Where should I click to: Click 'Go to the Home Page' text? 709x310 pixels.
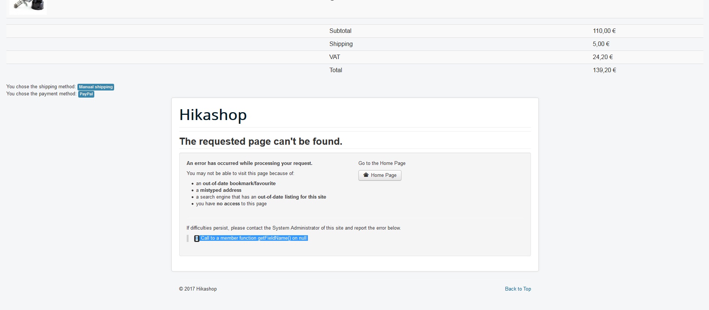point(382,163)
